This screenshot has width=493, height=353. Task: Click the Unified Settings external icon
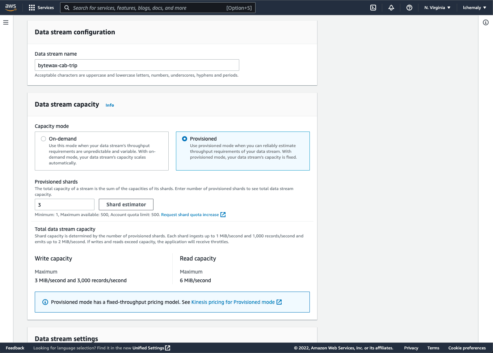coord(168,348)
